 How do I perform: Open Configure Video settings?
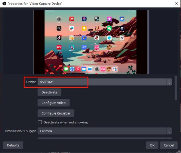[x=53, y=103]
